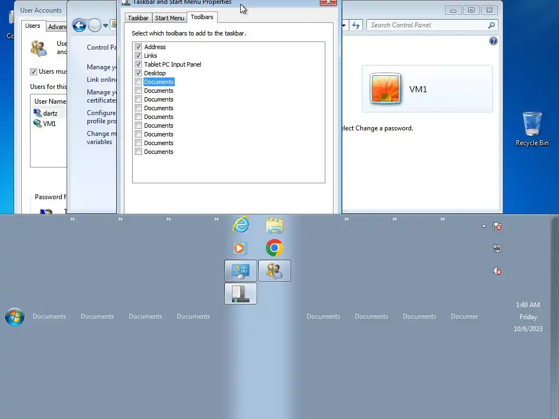Uncheck the Desktop toolbar checkbox

tap(138, 73)
